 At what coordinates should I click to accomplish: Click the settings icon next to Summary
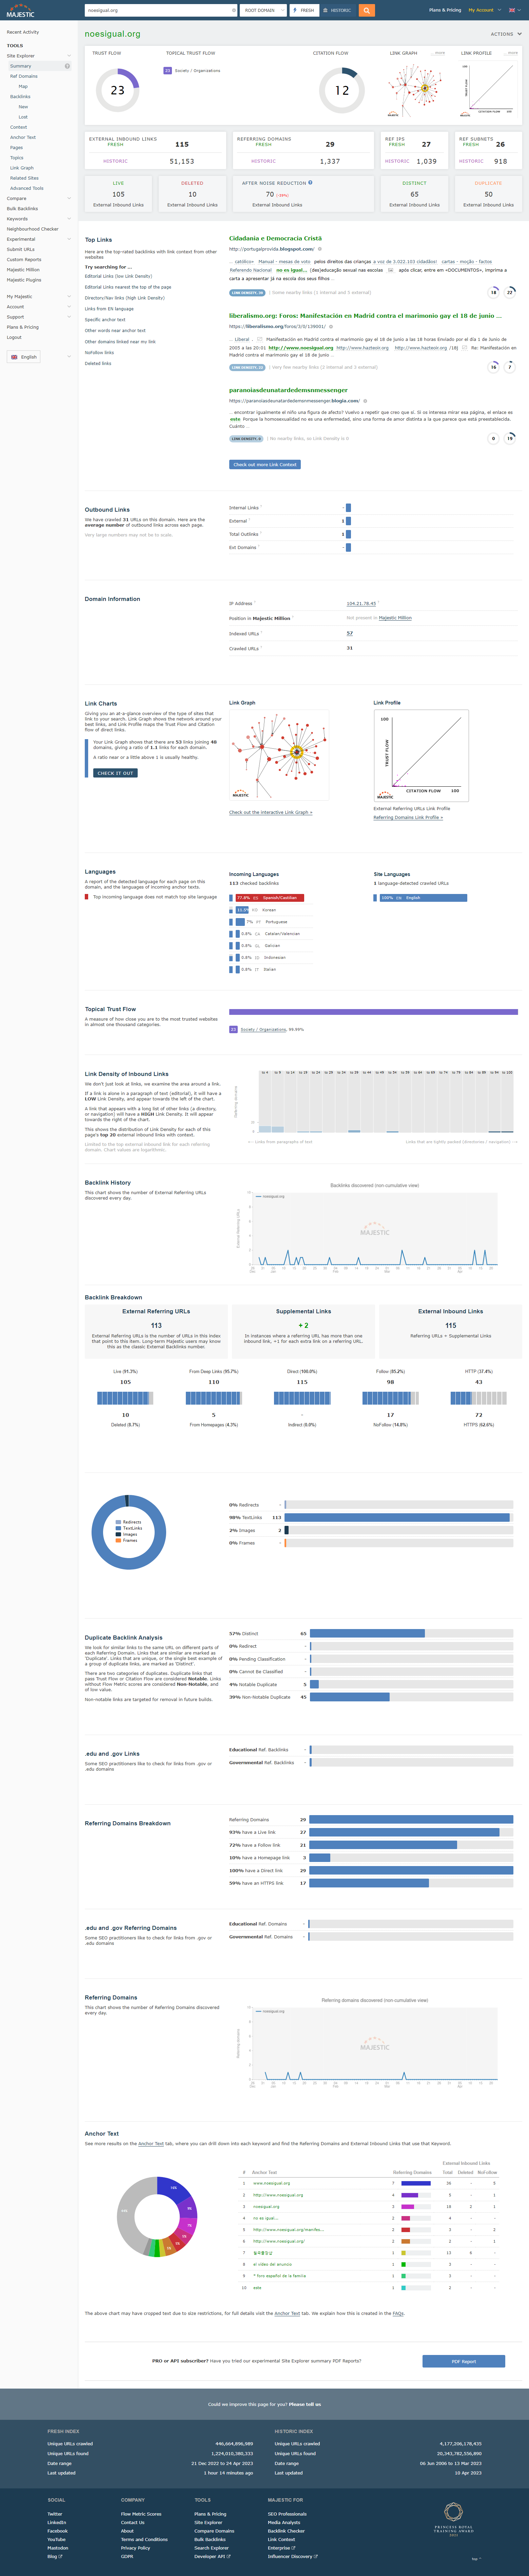[67, 66]
